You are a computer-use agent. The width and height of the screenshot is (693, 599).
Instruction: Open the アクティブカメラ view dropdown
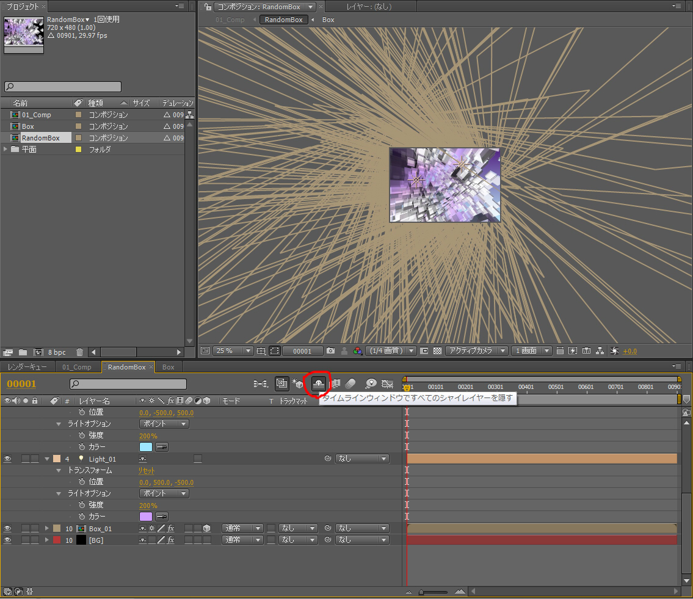tap(477, 351)
